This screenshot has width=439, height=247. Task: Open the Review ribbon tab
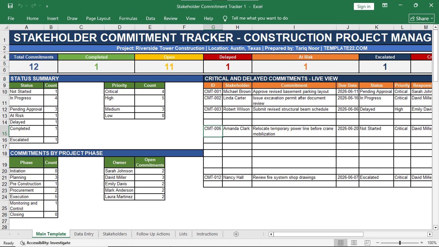tap(171, 18)
